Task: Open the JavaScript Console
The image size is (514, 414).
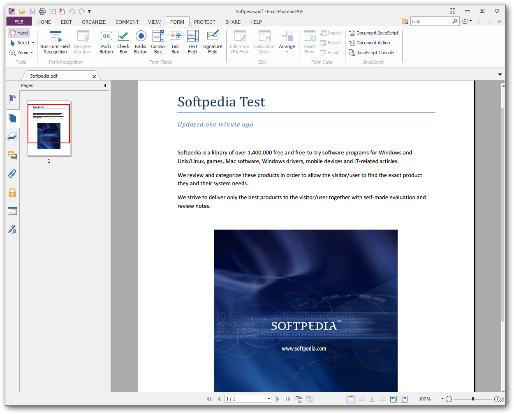Action: tap(371, 53)
